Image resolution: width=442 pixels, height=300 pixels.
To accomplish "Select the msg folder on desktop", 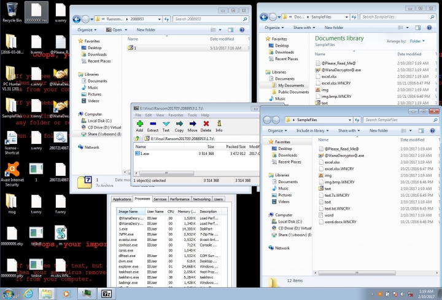I will coord(12,203).
